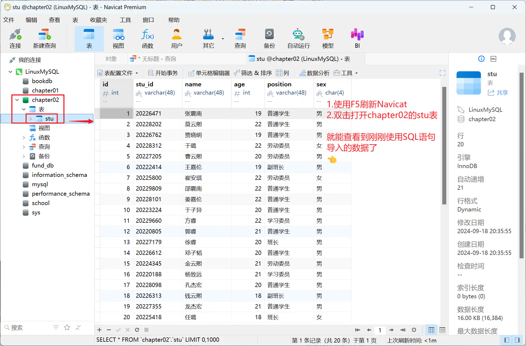Open the 其它 dropdown arrow
The height and width of the screenshot is (346, 526).
click(x=223, y=39)
